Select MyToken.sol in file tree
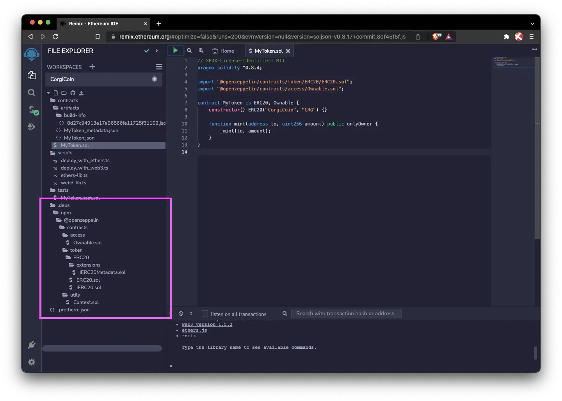This screenshot has height=401, width=562. [108, 145]
